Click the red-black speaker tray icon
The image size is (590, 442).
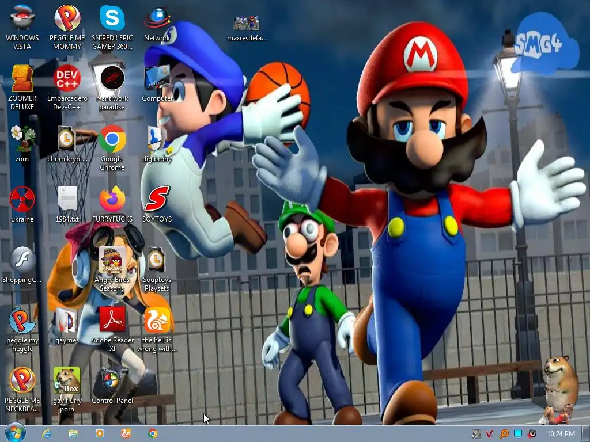tap(532, 434)
